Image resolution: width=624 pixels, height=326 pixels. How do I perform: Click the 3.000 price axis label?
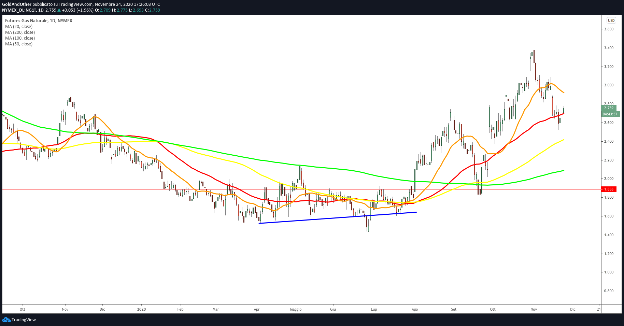point(609,85)
